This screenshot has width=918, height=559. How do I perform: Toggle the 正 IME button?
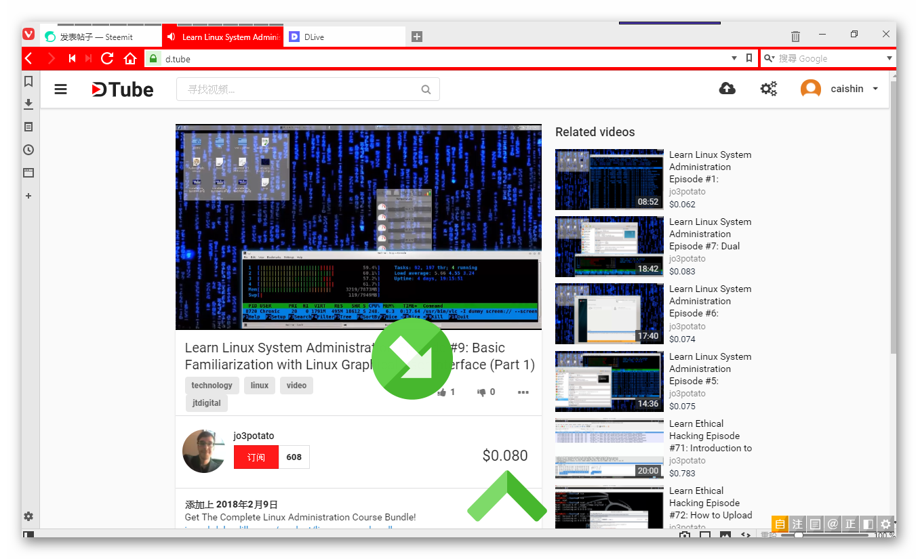point(850,524)
